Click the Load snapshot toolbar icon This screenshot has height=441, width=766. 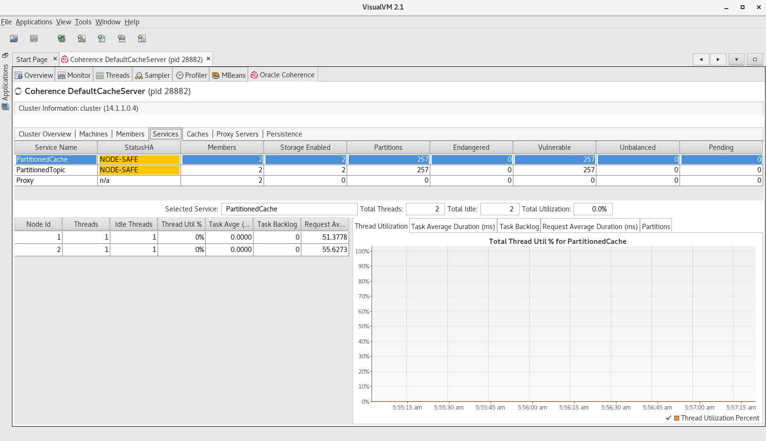14,39
